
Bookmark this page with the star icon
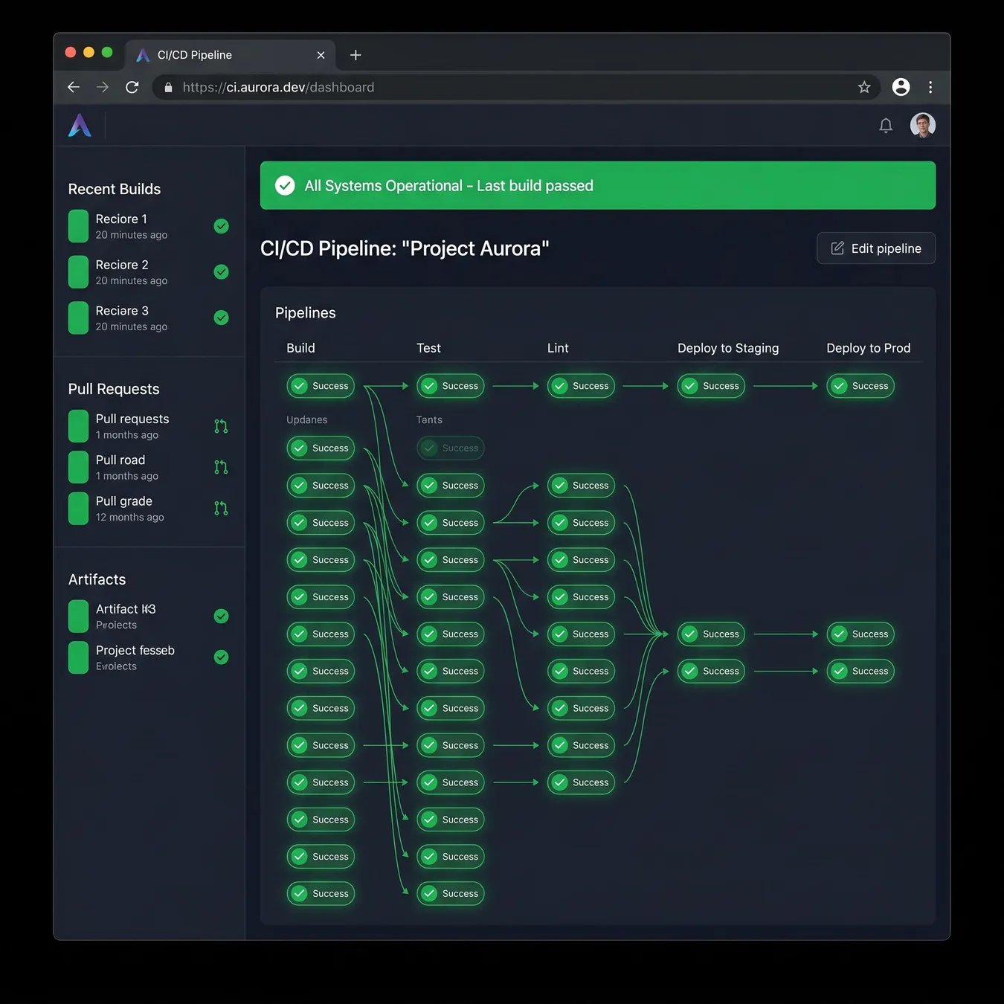click(x=863, y=87)
